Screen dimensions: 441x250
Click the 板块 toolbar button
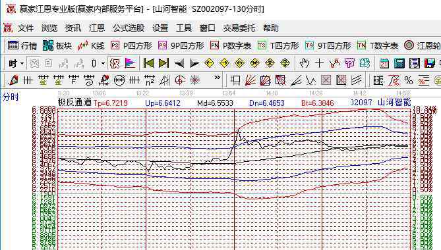click(x=57, y=45)
